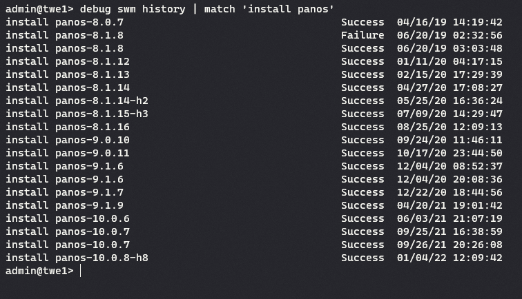This screenshot has width=522, height=299.
Task: Click the 'install panos-10.0.8-h8' entry
Action: coord(77,258)
